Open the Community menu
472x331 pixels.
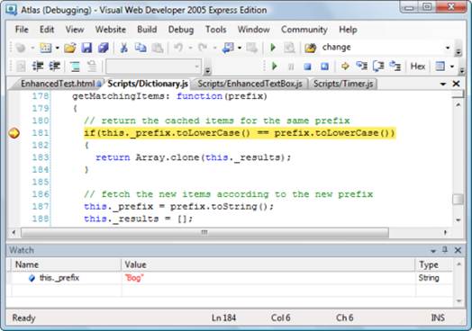304,30
